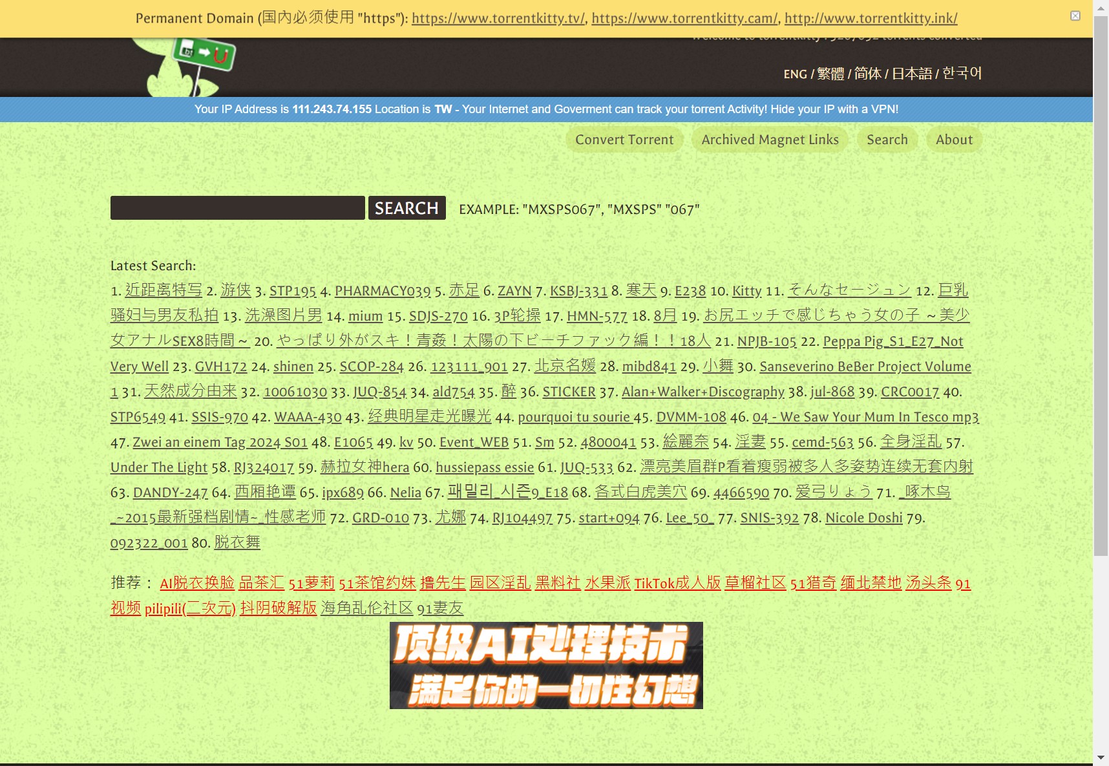Close the permanent domain notification banner
1109x766 pixels.
[1075, 16]
